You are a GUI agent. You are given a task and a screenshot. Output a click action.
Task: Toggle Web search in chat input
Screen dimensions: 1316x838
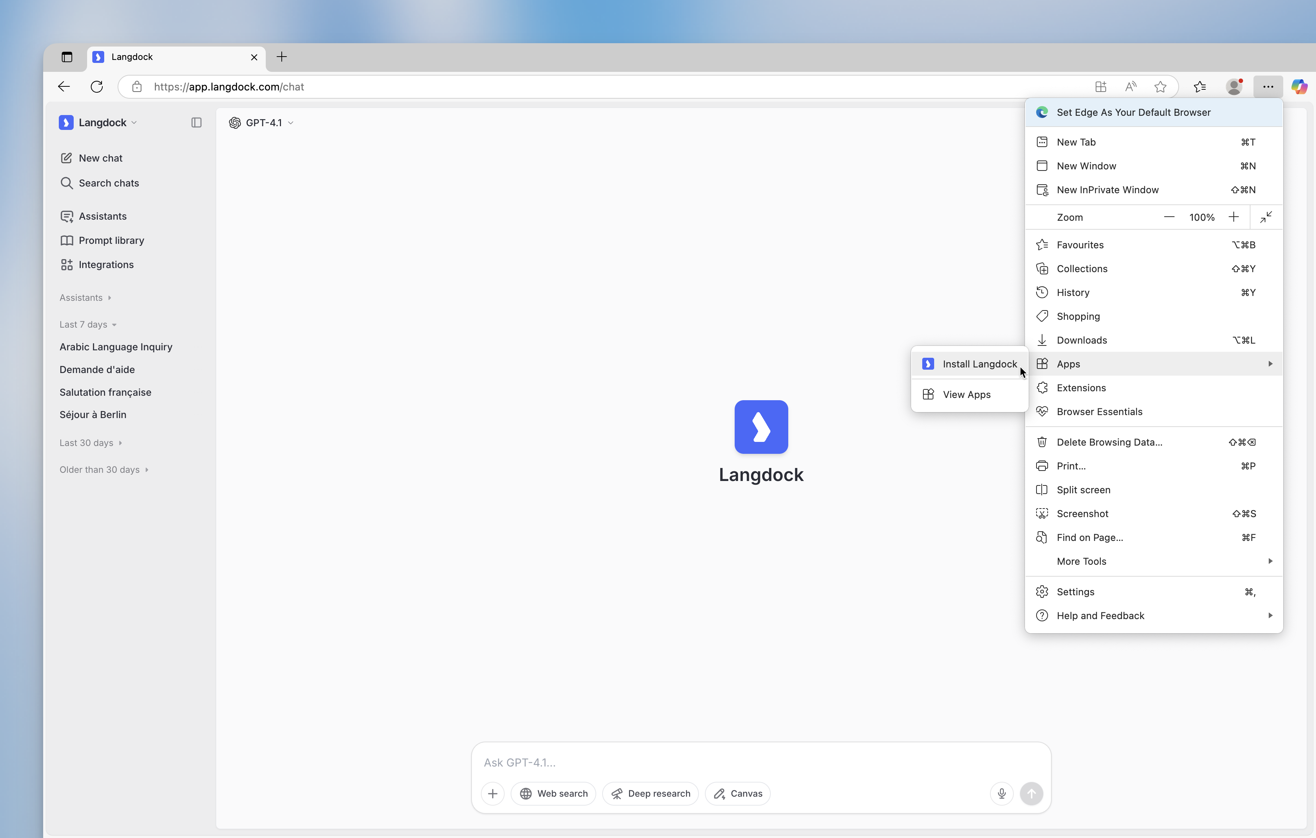point(553,793)
